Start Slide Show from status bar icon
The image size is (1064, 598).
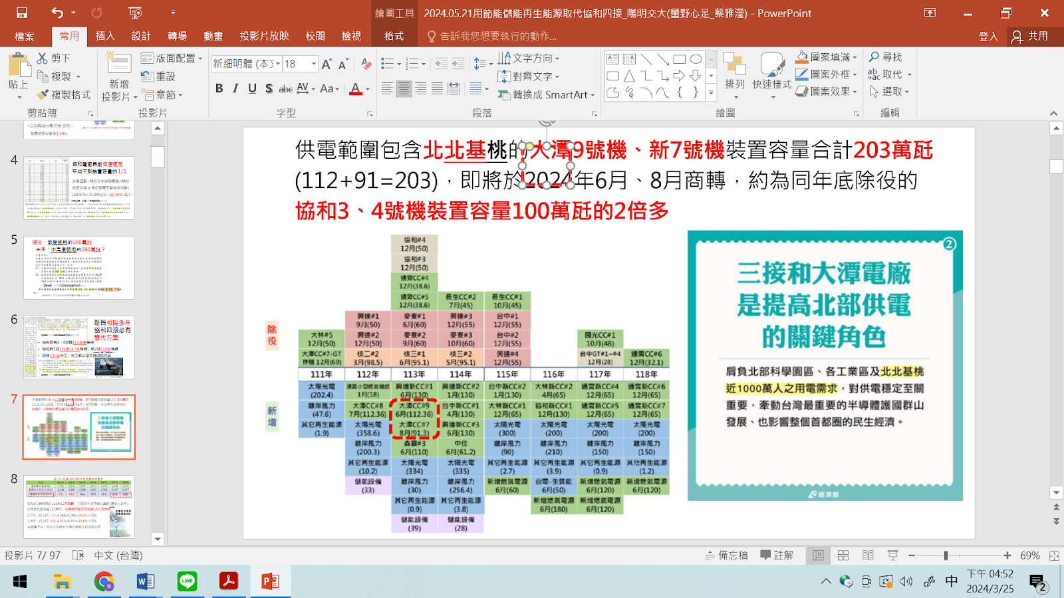coord(892,555)
